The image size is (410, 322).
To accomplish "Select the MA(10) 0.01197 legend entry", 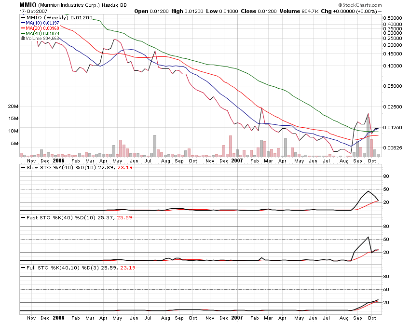I will (40, 23).
